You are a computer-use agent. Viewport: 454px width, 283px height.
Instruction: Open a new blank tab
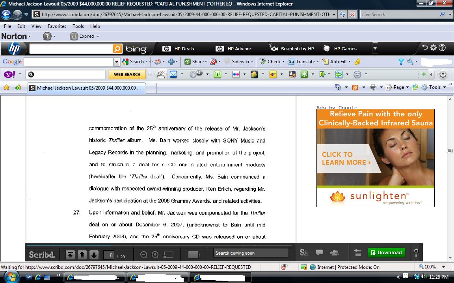click(x=151, y=88)
